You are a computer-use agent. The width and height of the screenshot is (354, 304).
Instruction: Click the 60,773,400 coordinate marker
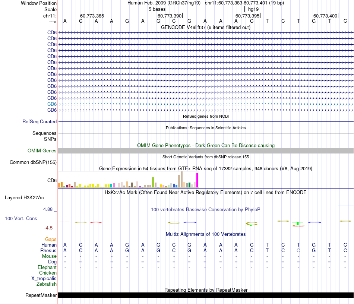tap(326, 16)
